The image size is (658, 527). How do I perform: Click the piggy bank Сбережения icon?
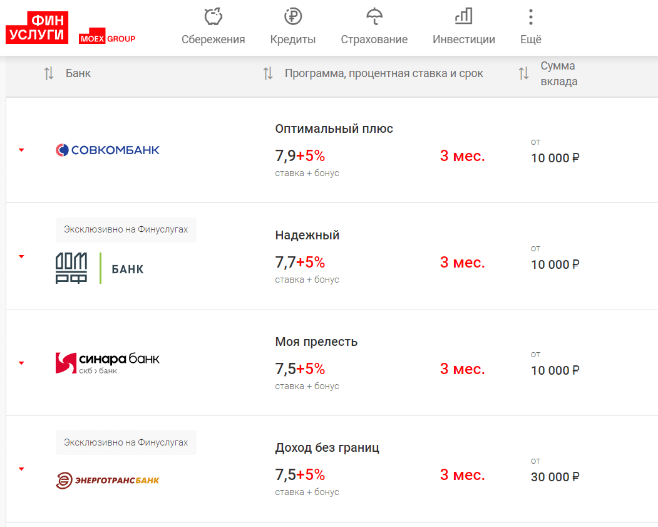click(213, 17)
